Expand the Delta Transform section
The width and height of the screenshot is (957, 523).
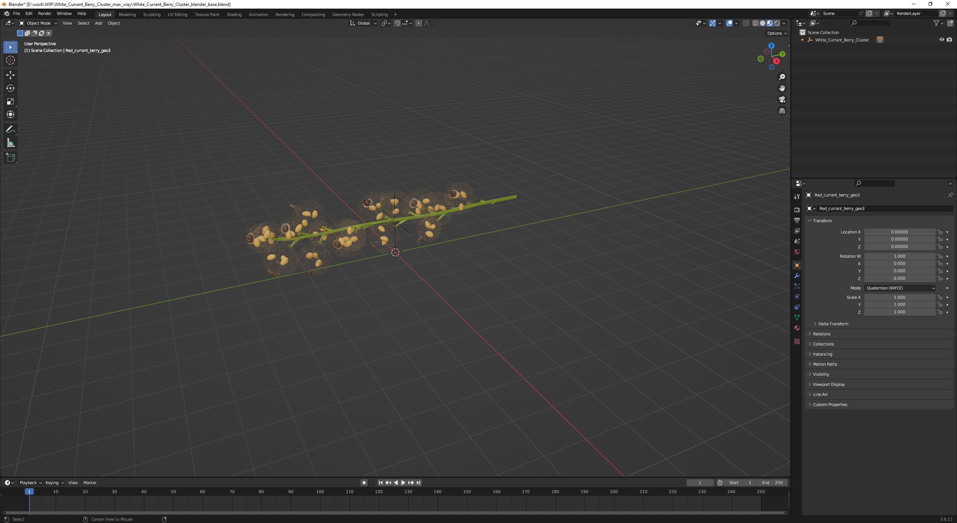tap(833, 324)
